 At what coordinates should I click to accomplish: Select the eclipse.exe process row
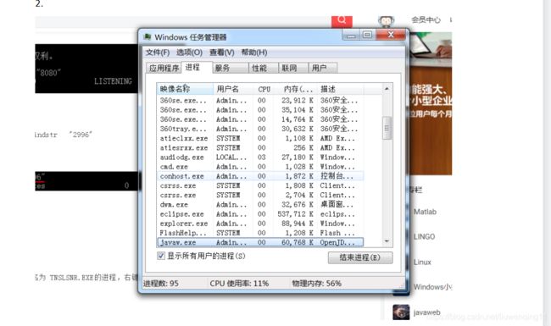point(260,214)
